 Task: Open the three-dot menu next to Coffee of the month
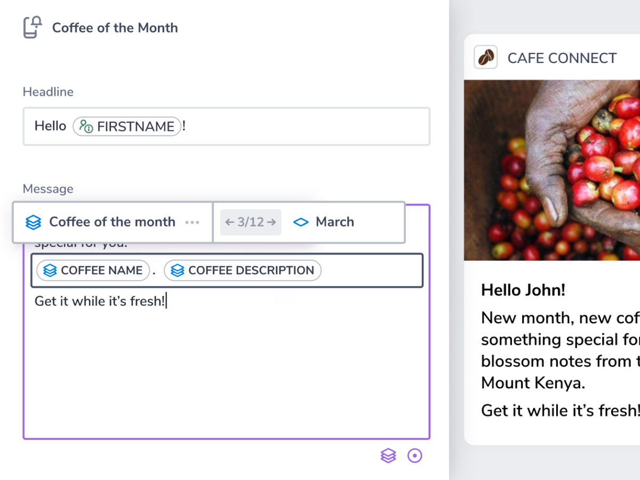(x=192, y=222)
